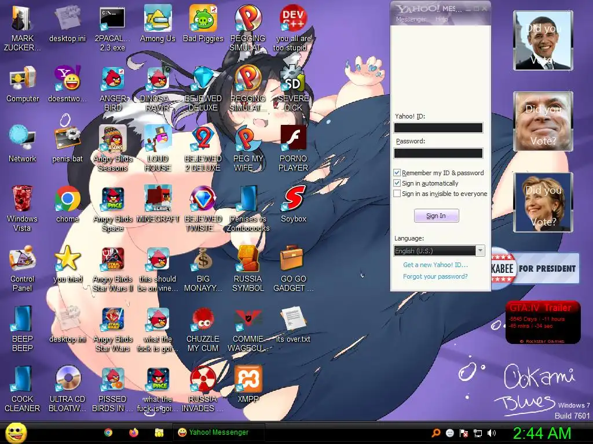
Task: Open the Messenger menu in Yahoo window
Action: pos(411,19)
